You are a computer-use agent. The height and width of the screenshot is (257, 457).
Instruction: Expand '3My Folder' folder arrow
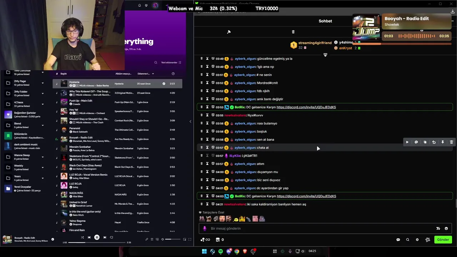(42, 94)
